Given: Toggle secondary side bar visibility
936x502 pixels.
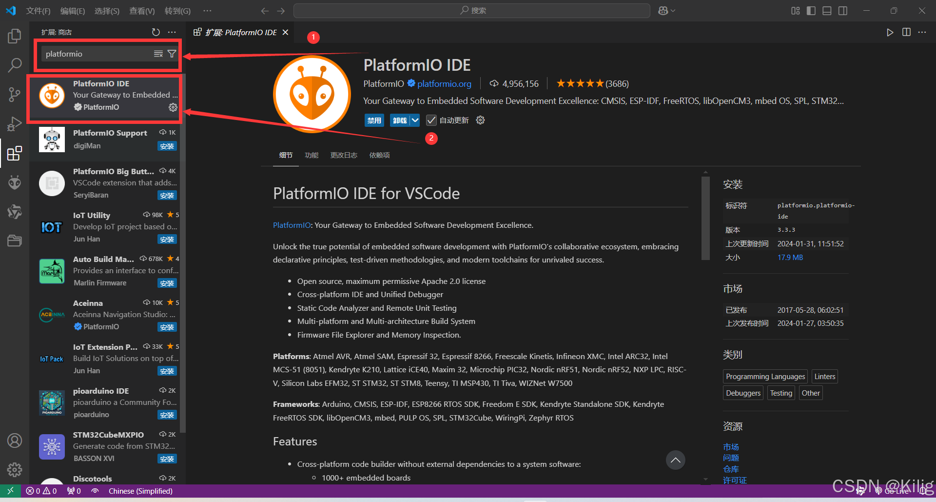Looking at the screenshot, I should point(843,11).
